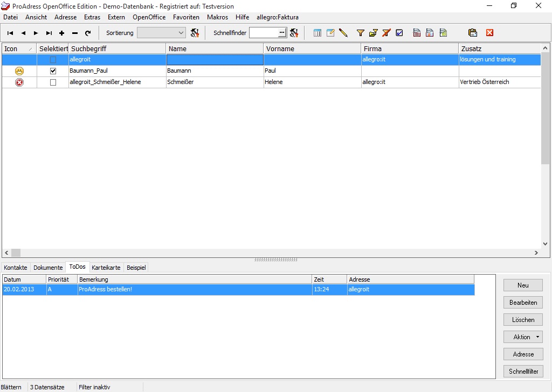
Task: Open the Favoriten menu
Action: point(186,17)
